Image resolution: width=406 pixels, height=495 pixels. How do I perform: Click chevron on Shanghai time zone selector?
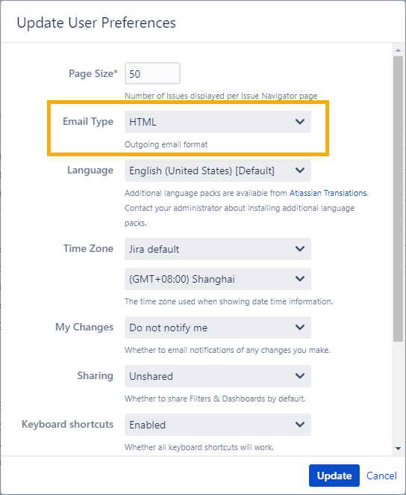[300, 279]
